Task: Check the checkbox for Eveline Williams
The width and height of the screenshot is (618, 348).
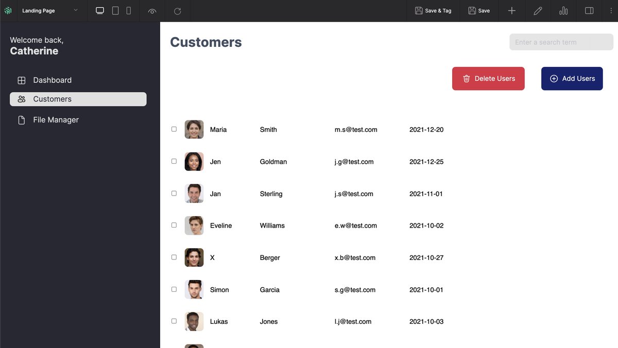Action: click(x=174, y=225)
